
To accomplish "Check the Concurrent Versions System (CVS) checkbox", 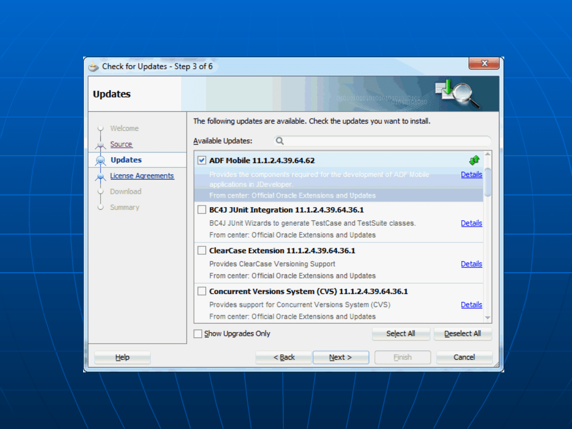I will tap(202, 291).
